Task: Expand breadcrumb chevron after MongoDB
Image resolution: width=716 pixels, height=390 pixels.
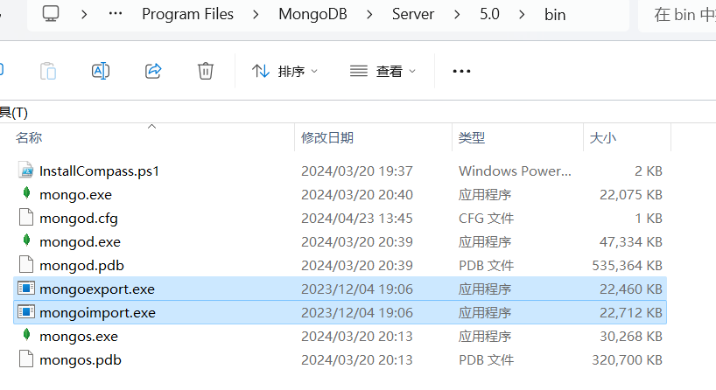Action: tap(369, 15)
